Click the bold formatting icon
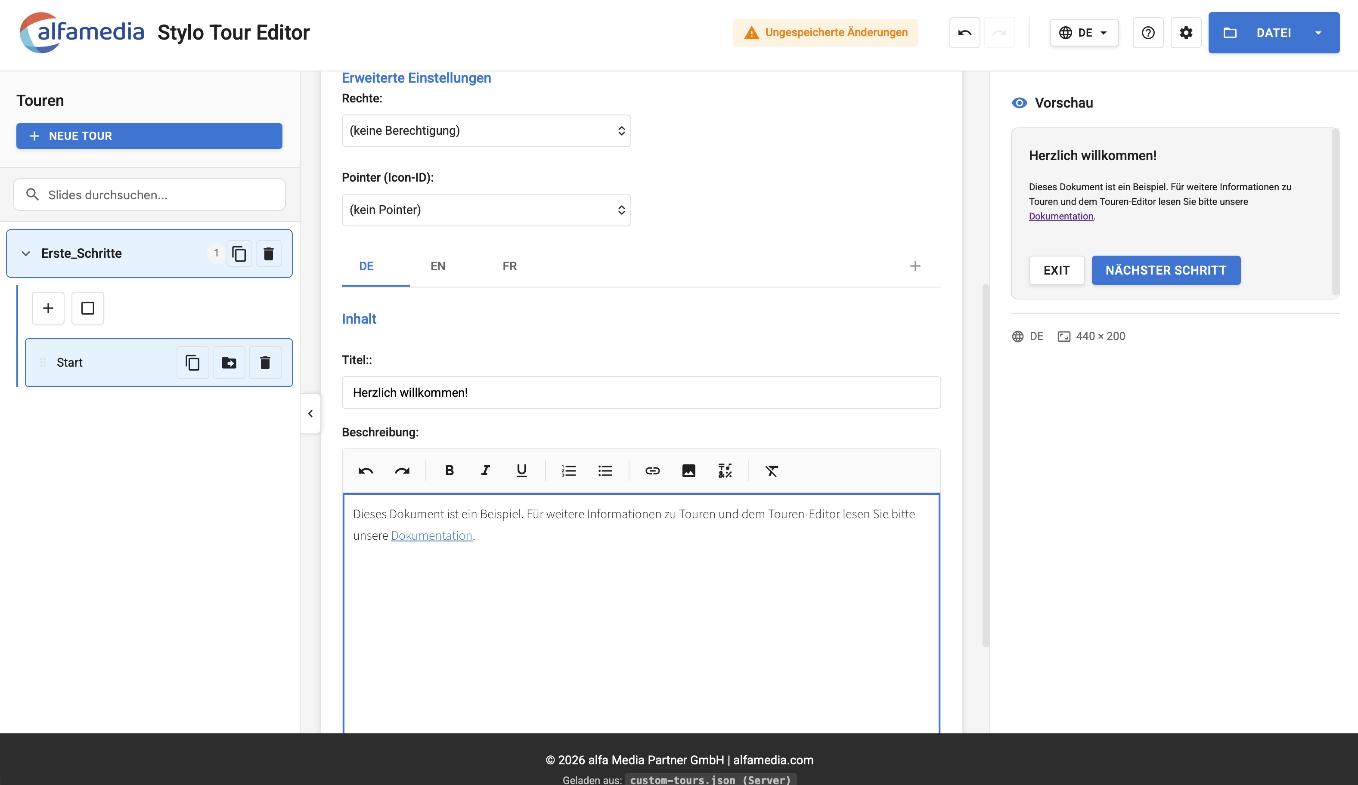This screenshot has height=785, width=1358. click(x=449, y=470)
